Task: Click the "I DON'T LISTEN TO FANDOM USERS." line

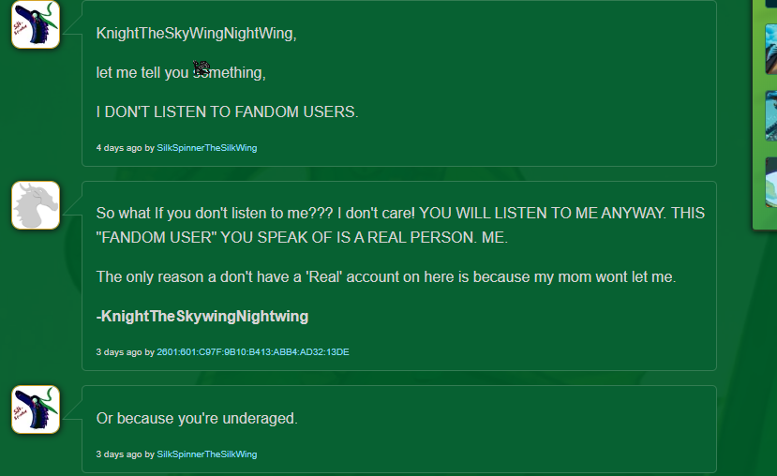Action: [227, 112]
